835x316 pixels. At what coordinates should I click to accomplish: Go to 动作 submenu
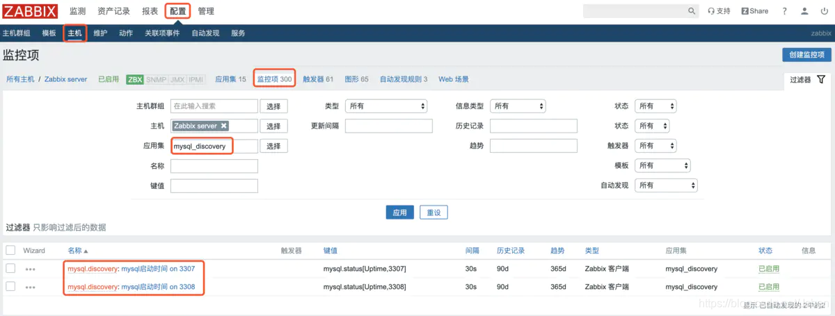pyautogui.click(x=126, y=33)
